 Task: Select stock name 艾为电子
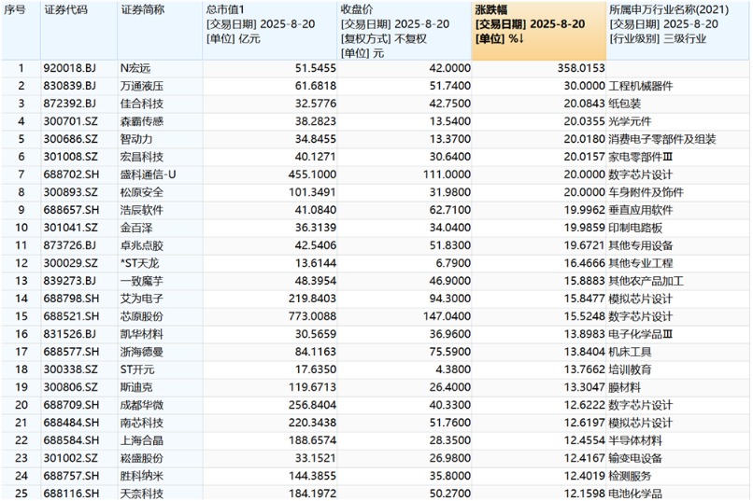click(142, 299)
